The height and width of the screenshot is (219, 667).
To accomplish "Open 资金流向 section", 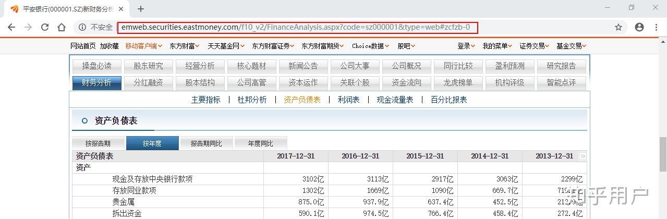I will click(x=406, y=83).
